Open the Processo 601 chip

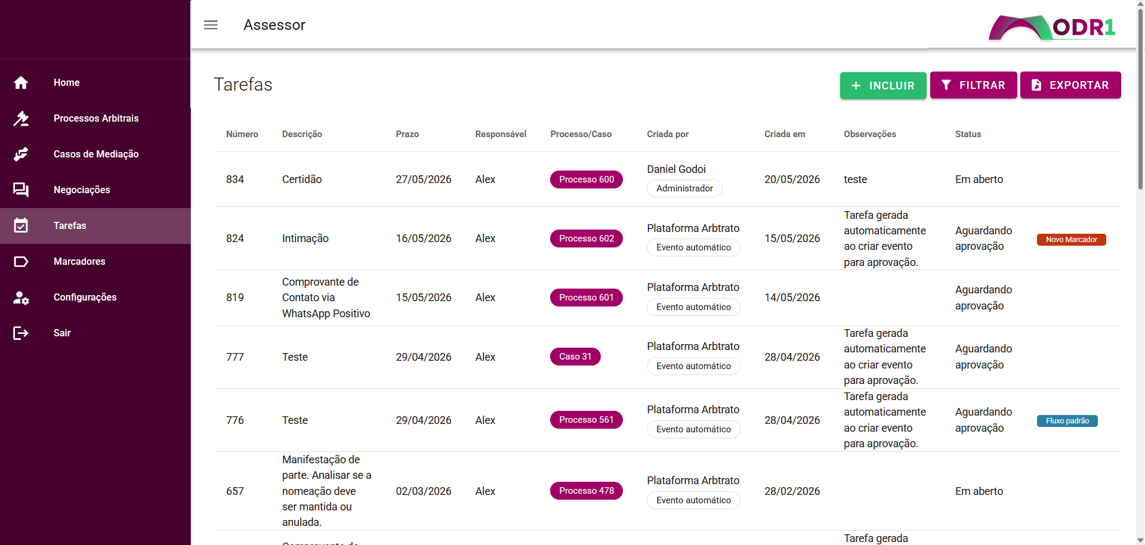pyautogui.click(x=587, y=298)
